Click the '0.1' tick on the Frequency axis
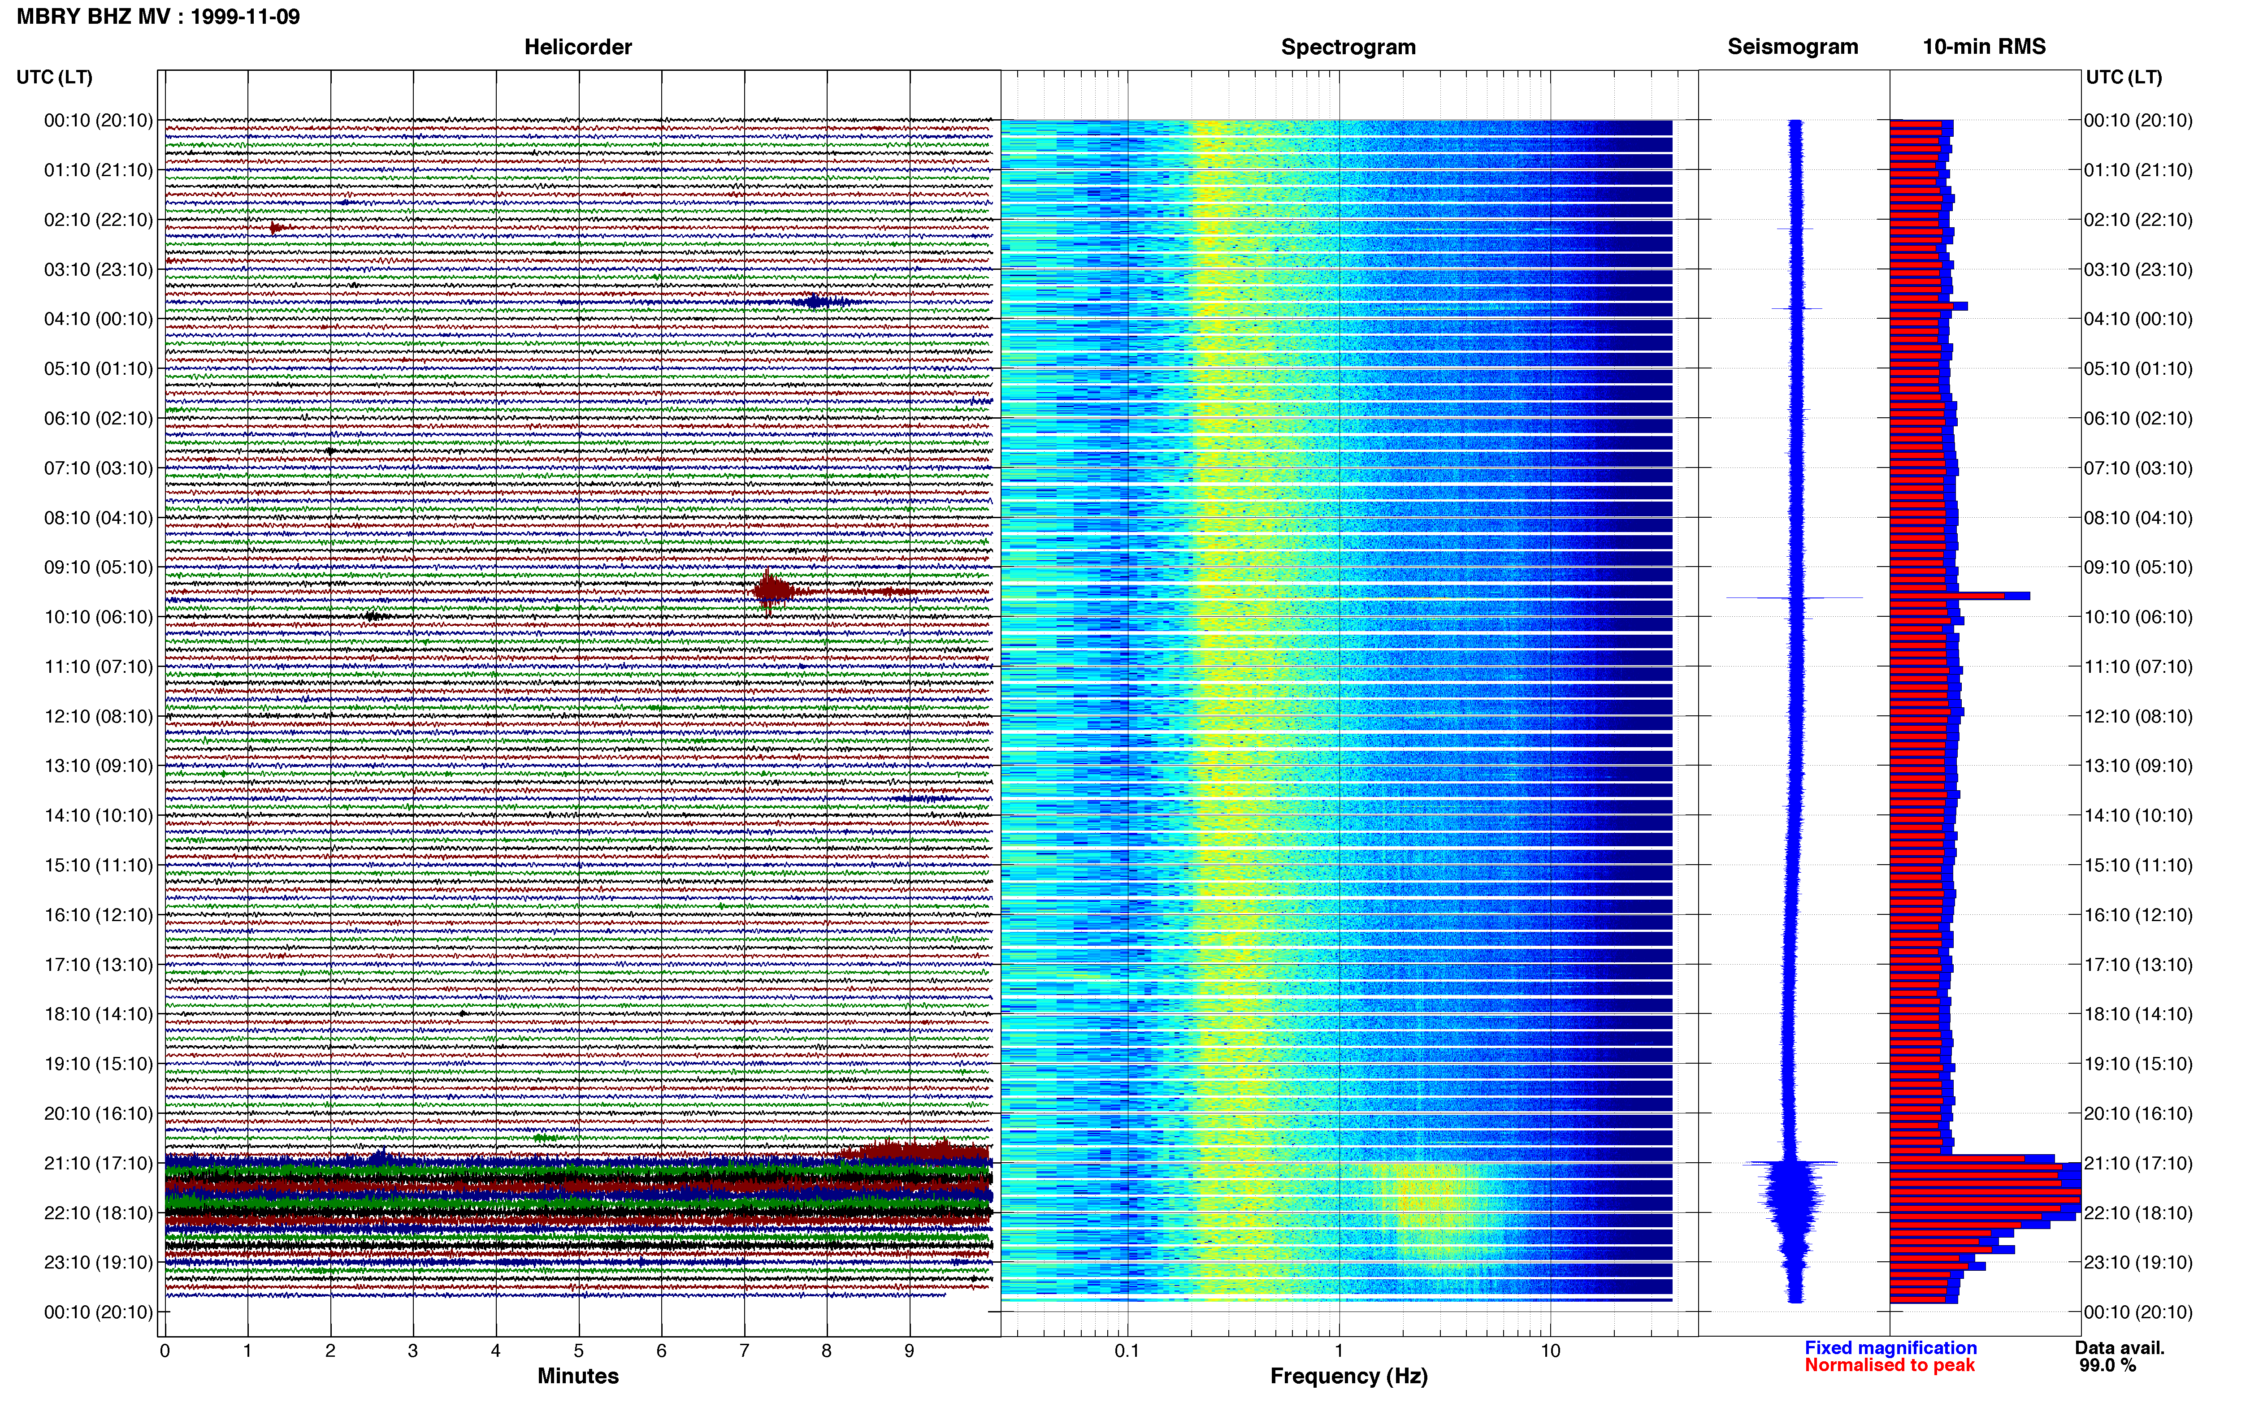 [1127, 1350]
